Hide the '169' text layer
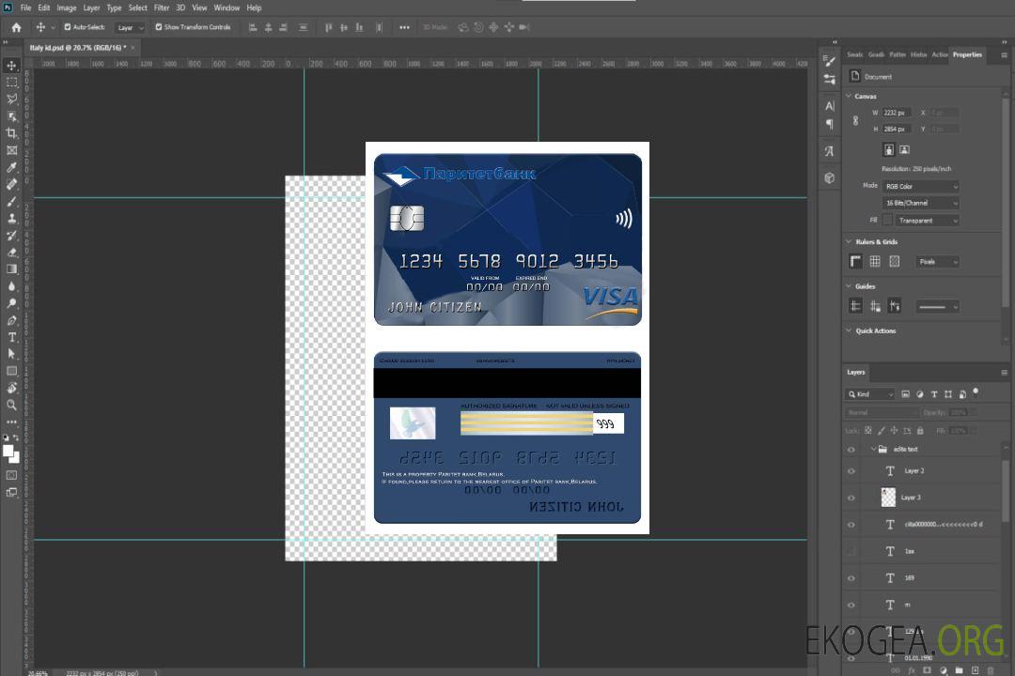This screenshot has height=676, width=1015. point(851,578)
